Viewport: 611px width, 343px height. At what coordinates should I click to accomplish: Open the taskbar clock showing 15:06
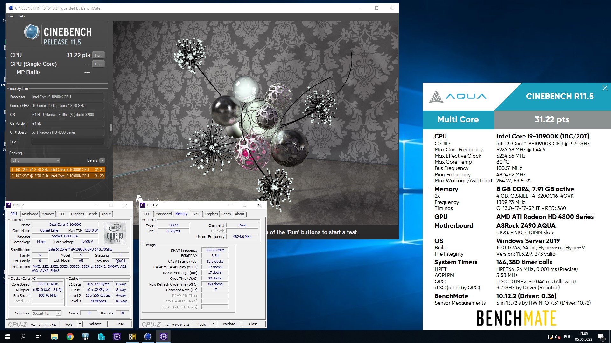(584, 337)
